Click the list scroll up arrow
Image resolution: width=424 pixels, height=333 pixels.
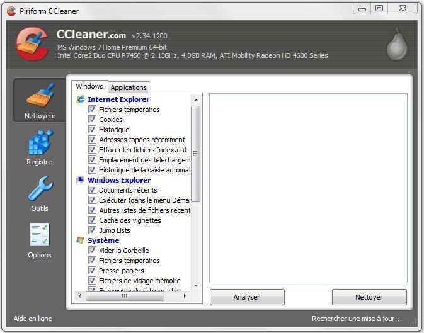coord(196,100)
